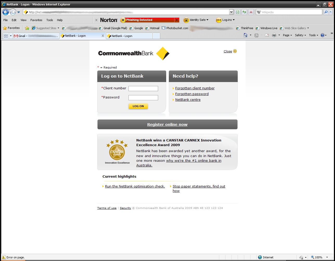Screen dimensions: 335x261
Task: Open the Suggested Sites bookmark
Action: click(x=45, y=28)
